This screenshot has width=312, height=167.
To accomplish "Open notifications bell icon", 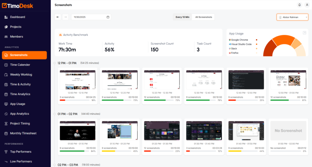I will click(300, 5).
